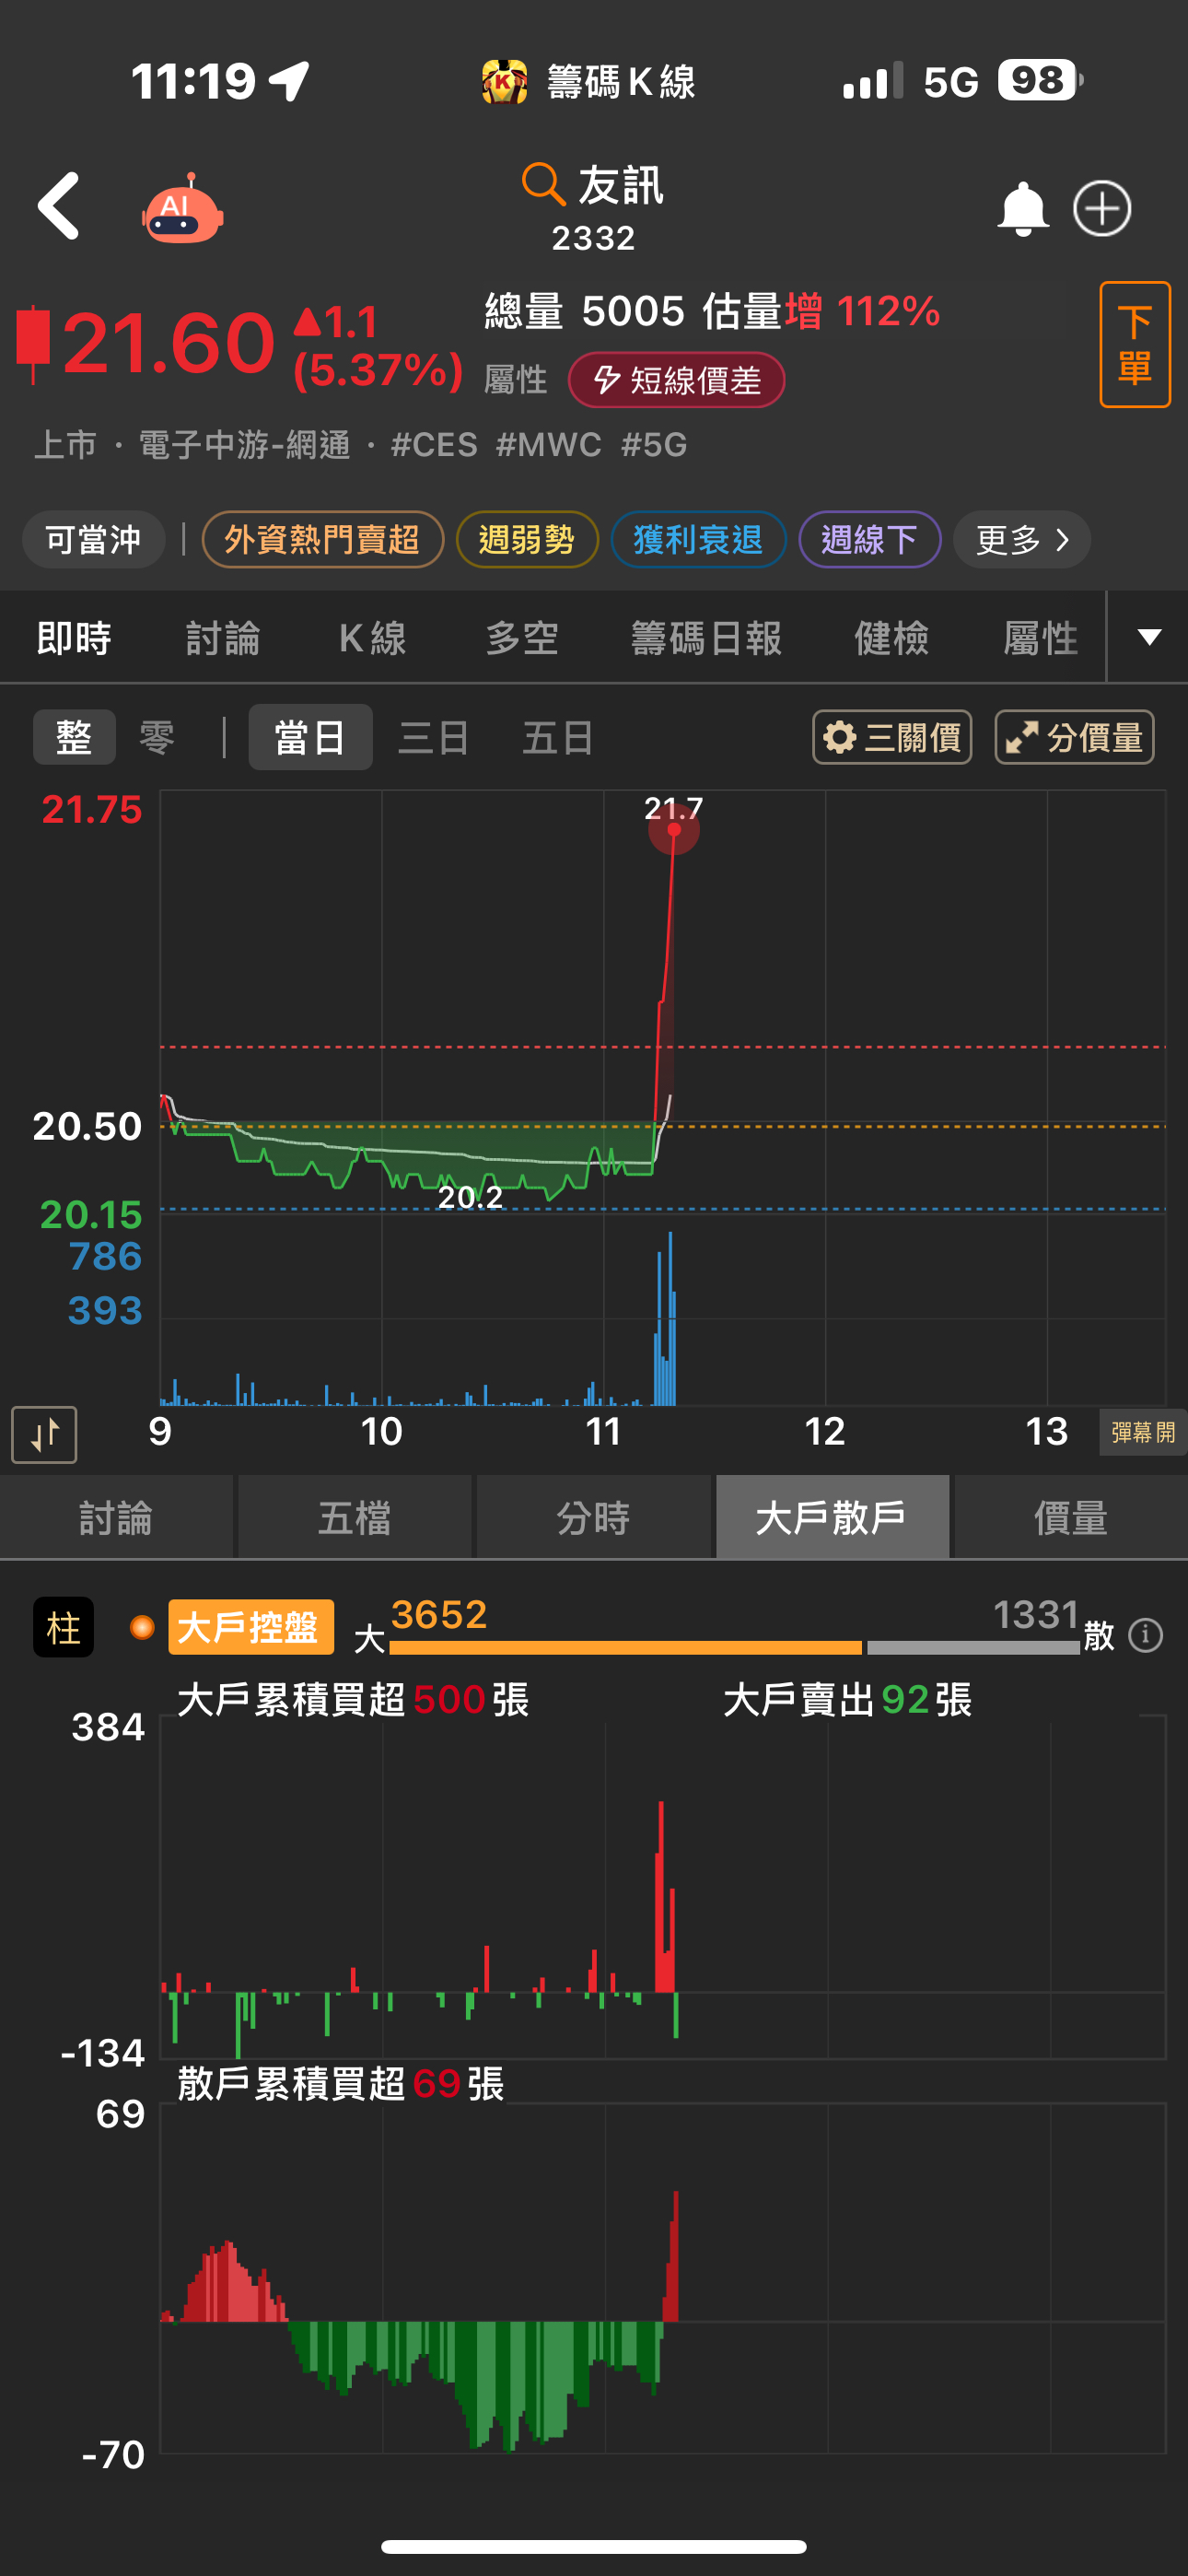Open the 分時 panel tab
The height and width of the screenshot is (2576, 1188).
click(594, 1518)
